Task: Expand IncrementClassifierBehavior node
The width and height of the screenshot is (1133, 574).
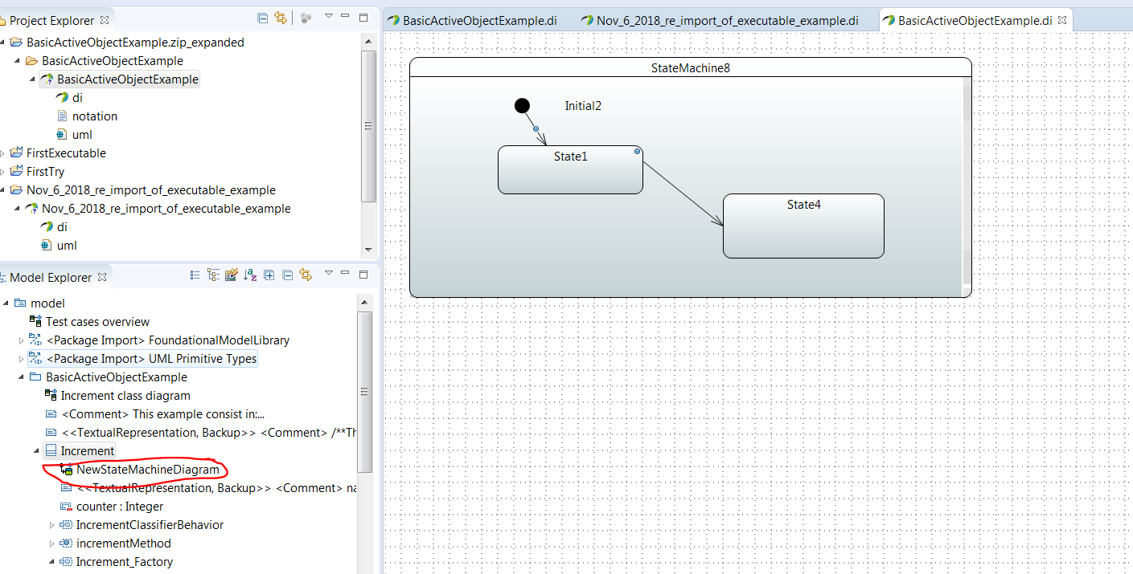Action: pos(52,525)
